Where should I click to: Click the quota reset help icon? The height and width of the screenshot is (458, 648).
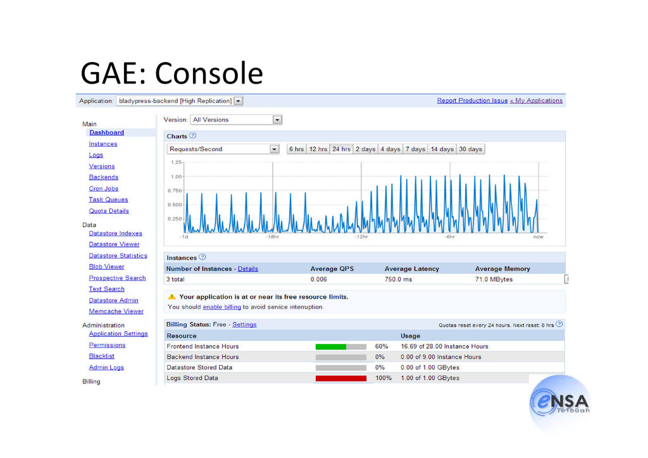pyautogui.click(x=559, y=324)
